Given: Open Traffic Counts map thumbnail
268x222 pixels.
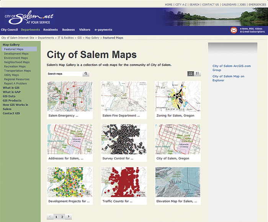Looking at the screenshot, I should point(124,182).
